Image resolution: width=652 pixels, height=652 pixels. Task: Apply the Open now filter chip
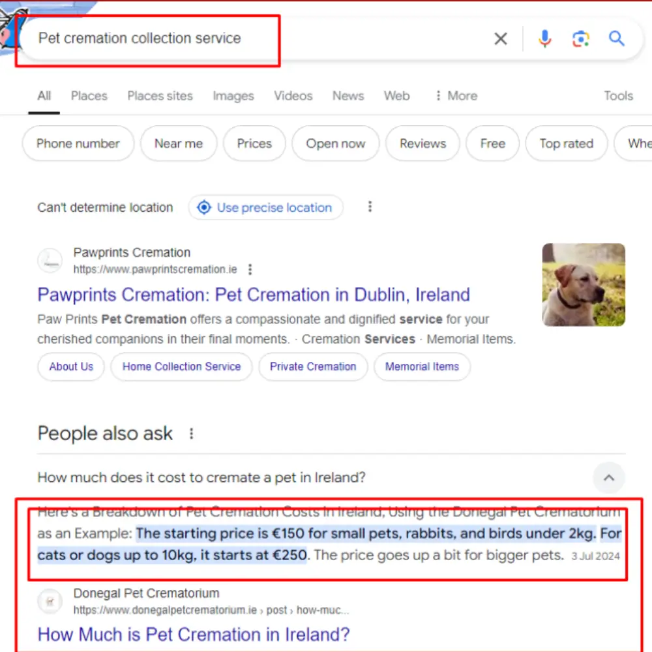click(x=335, y=143)
